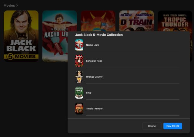194x137 pixels.
Task: Select the Orange County title text
Action: (94, 77)
